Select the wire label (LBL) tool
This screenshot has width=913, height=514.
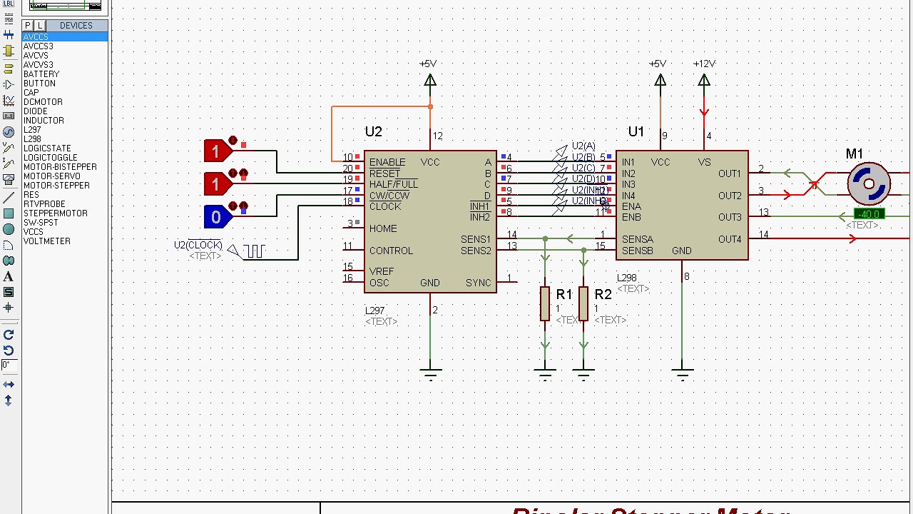(9, 4)
